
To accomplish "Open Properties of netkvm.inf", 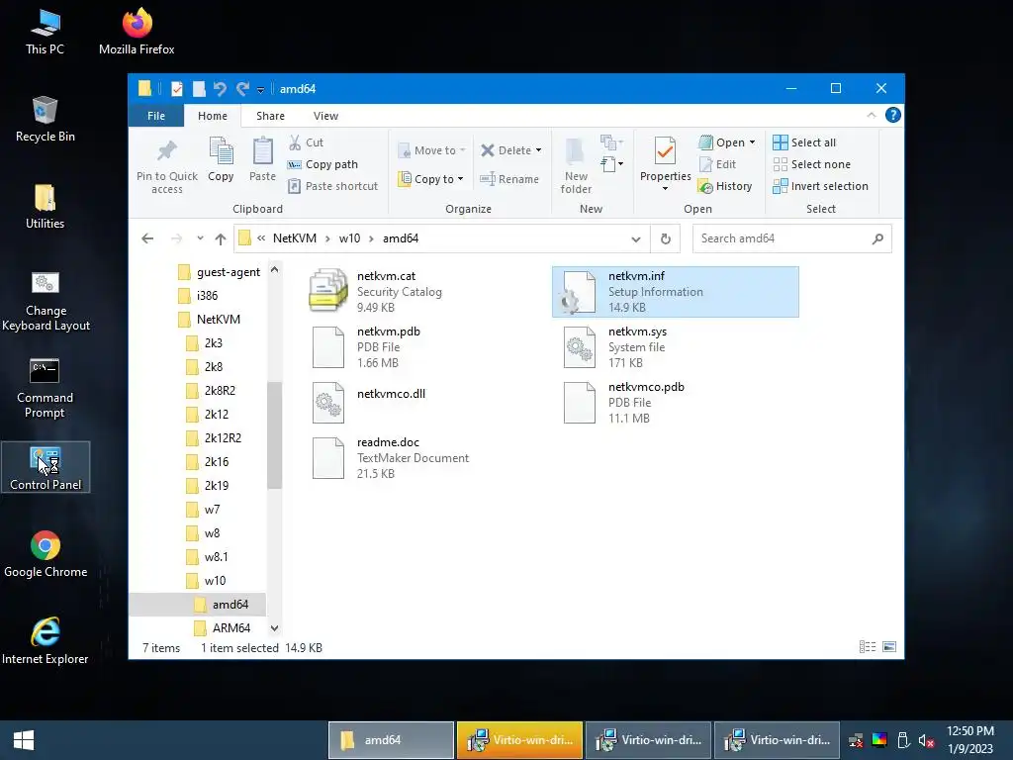I will [665, 158].
